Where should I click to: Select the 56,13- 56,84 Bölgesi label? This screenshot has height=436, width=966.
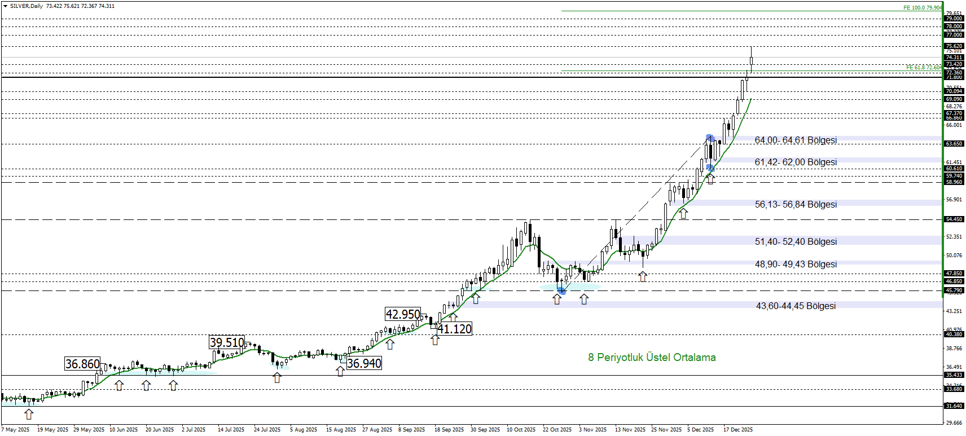pos(796,204)
